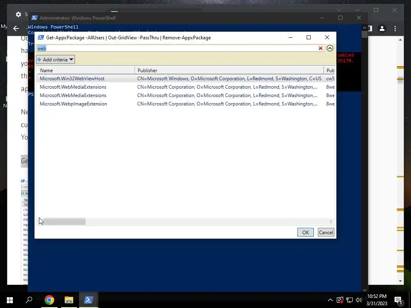Viewport: 411px width, 308px height.
Task: Show hidden system tray icons
Action: pyautogui.click(x=330, y=300)
